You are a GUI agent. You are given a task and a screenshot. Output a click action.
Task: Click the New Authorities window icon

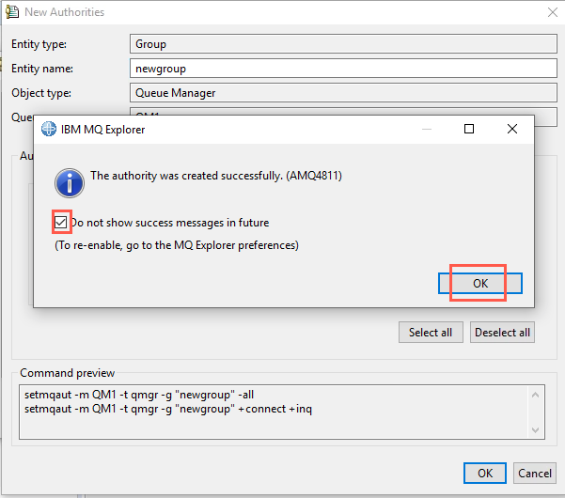point(12,11)
